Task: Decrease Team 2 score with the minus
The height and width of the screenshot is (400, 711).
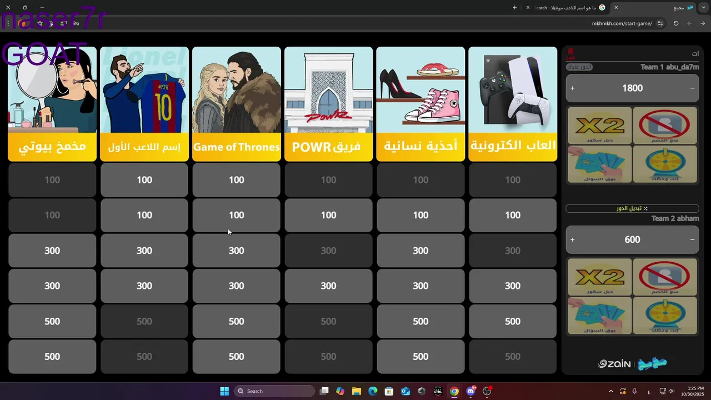Action: coord(692,239)
